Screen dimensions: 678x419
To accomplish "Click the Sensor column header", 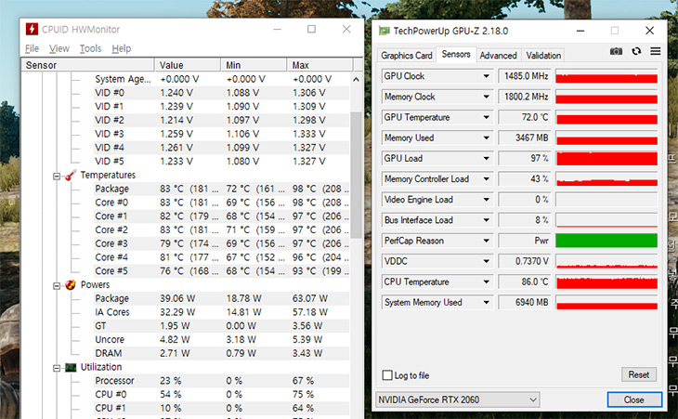I will (x=88, y=65).
